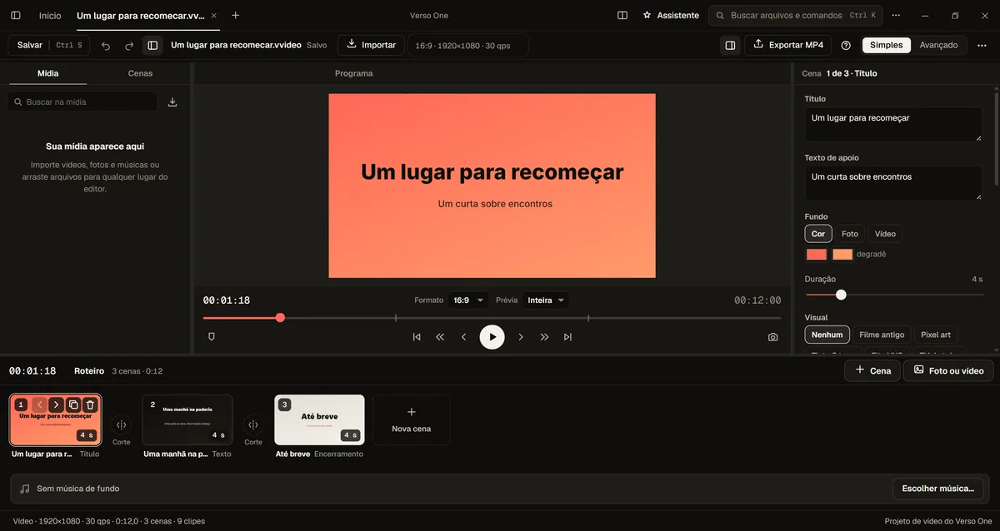Select Foto background option
The image size is (1000, 531).
click(x=850, y=234)
